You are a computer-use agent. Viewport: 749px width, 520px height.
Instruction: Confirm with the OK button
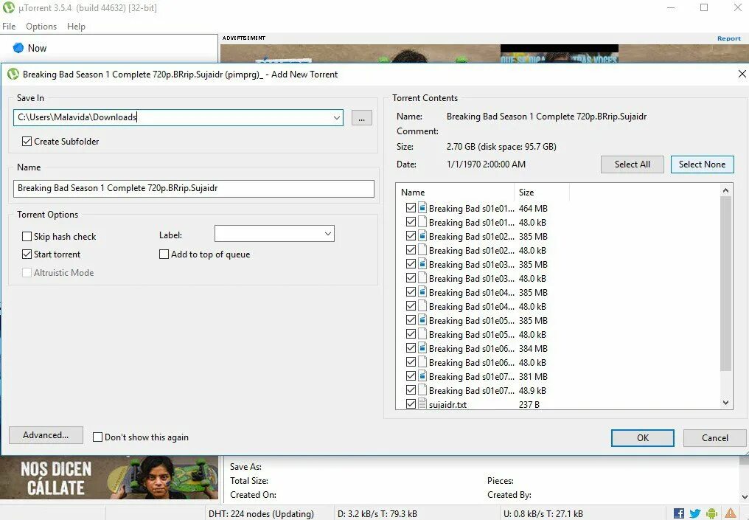643,438
